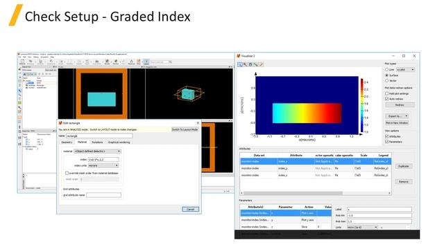Image resolution: width=444 pixels, height=249 pixels.
Task: Toggle the Attributes view option checkbox
Action: (387, 136)
